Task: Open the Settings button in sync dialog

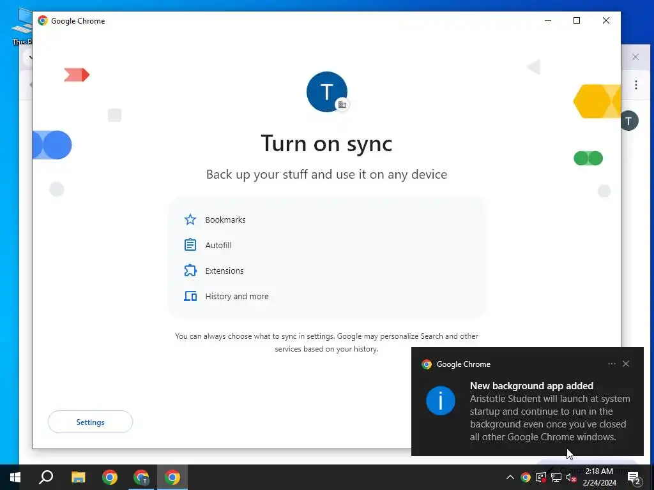Action: pos(90,422)
